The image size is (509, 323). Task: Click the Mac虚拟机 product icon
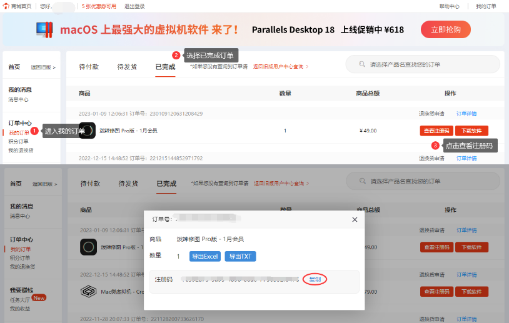pyautogui.click(x=88, y=291)
